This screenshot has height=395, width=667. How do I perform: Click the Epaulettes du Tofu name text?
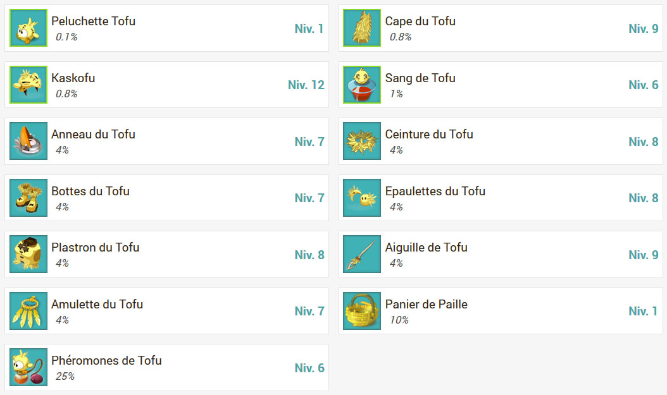[x=435, y=191]
